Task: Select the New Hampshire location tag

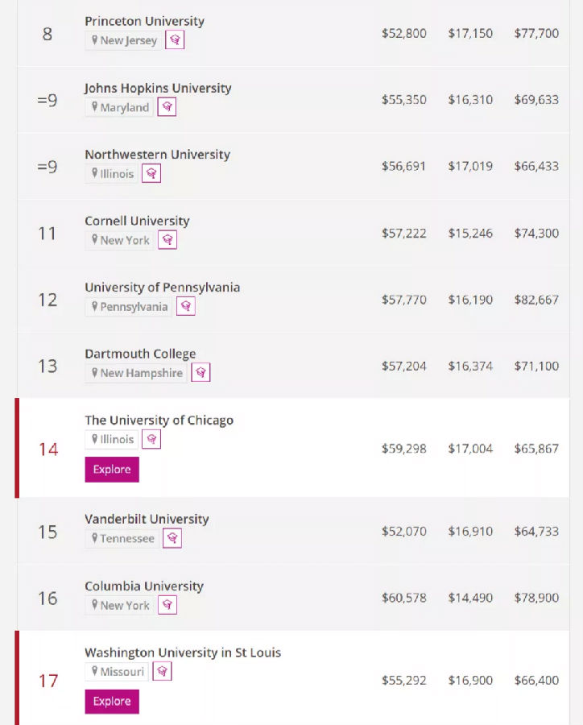Action: (x=136, y=373)
